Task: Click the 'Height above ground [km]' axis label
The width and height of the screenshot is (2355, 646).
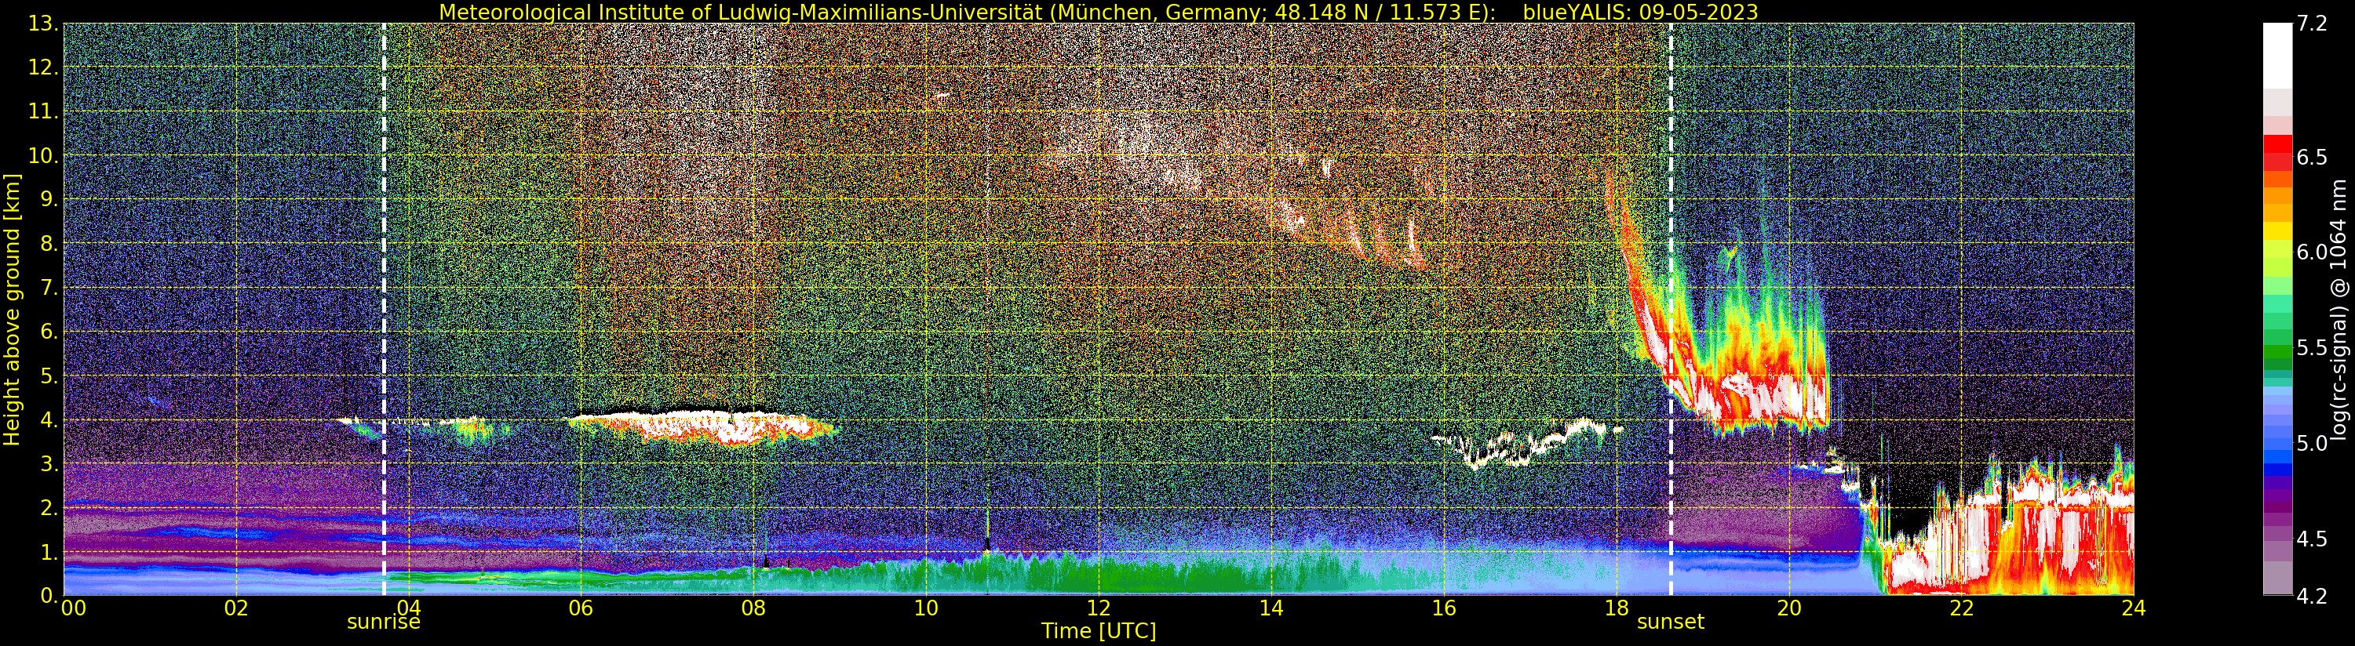Action: [x=12, y=310]
